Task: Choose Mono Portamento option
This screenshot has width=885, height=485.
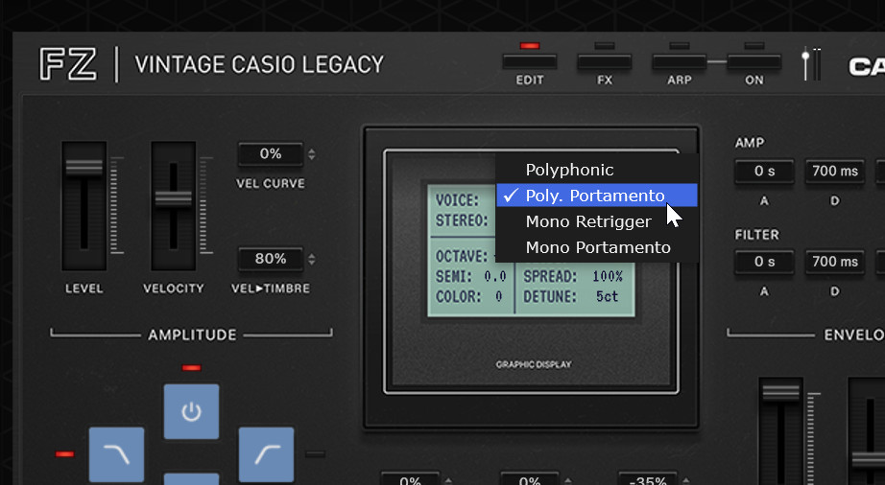Action: pyautogui.click(x=598, y=247)
